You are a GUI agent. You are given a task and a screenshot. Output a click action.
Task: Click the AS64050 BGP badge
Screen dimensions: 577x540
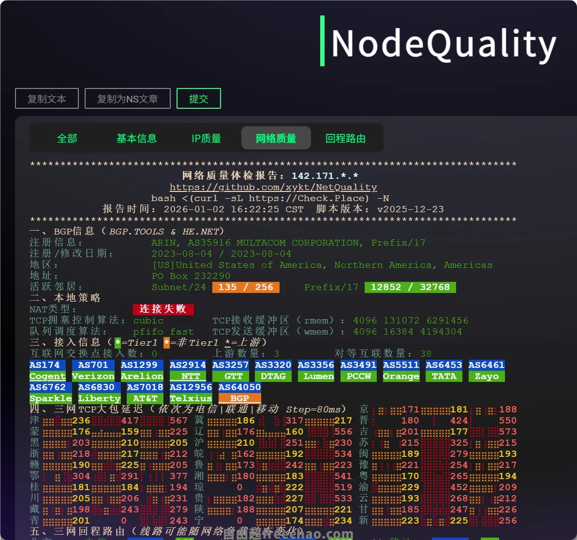click(x=239, y=393)
